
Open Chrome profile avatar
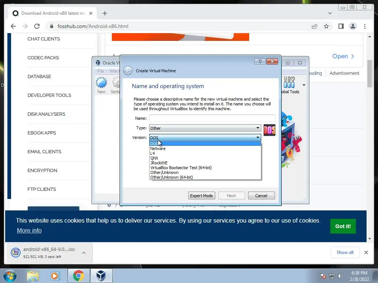353,26
